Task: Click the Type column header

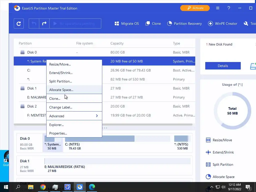Action: (x=176, y=43)
